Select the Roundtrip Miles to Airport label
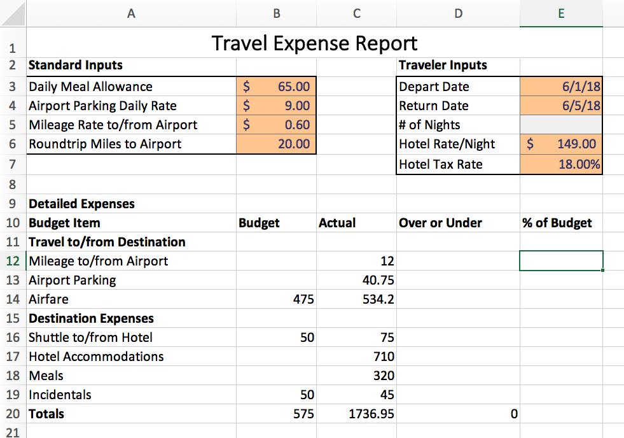Image resolution: width=624 pixels, height=438 pixels. 131,144
